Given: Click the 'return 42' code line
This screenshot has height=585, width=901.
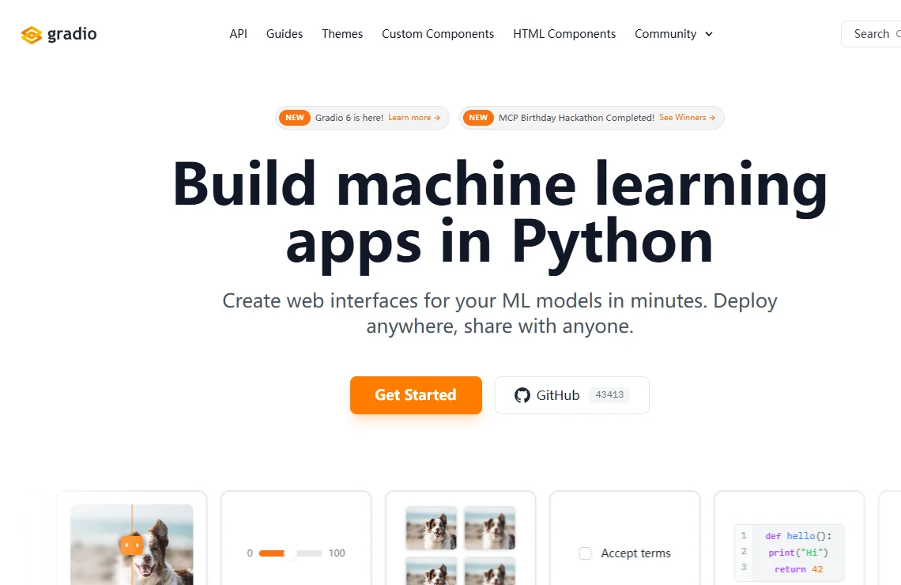Looking at the screenshot, I should tap(799, 569).
